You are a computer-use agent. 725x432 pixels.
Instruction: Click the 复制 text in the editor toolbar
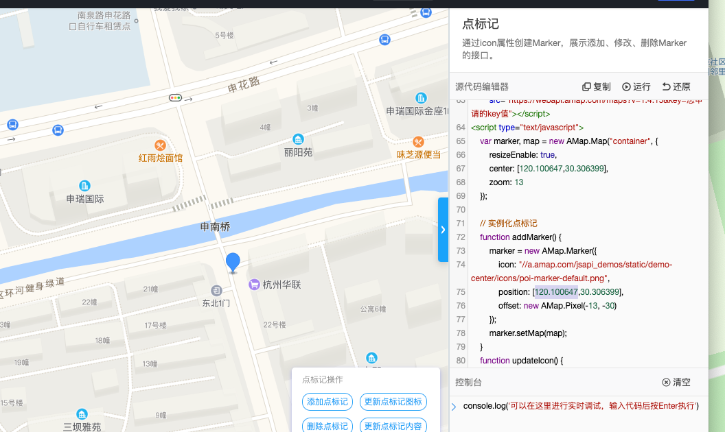coord(602,87)
